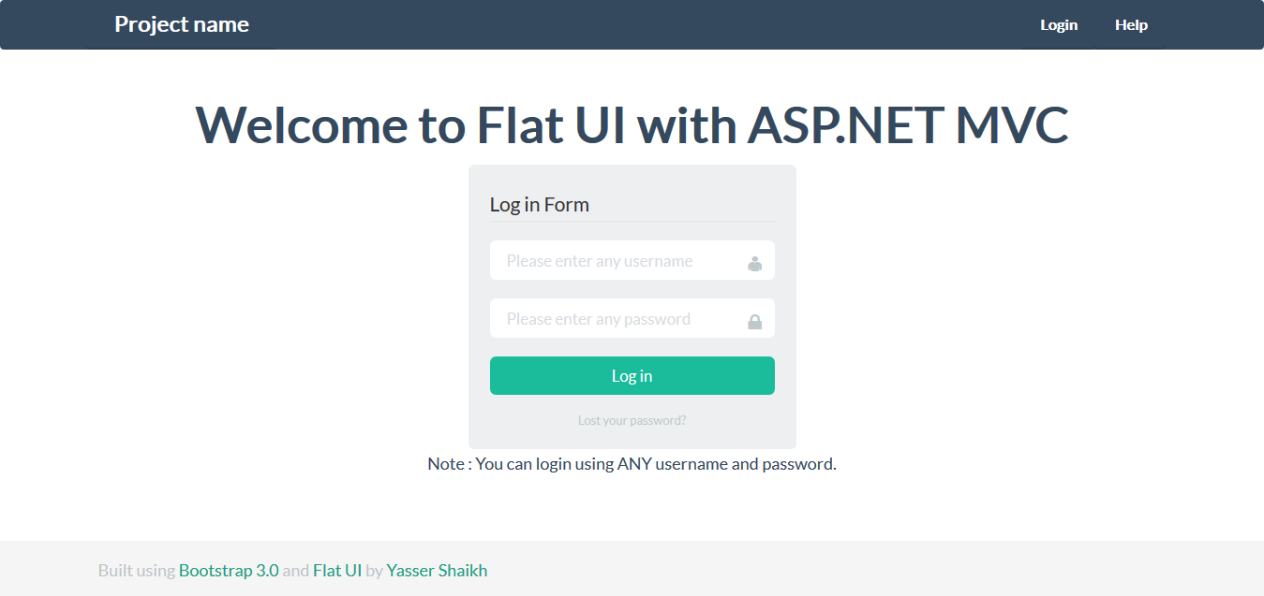Click the padlock icon in password field
This screenshot has width=1264, height=596.
pyautogui.click(x=754, y=322)
